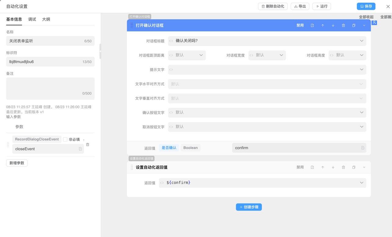Open the 确认按钮文字 dropdown
This screenshot has width=392, height=237.
[361, 112]
